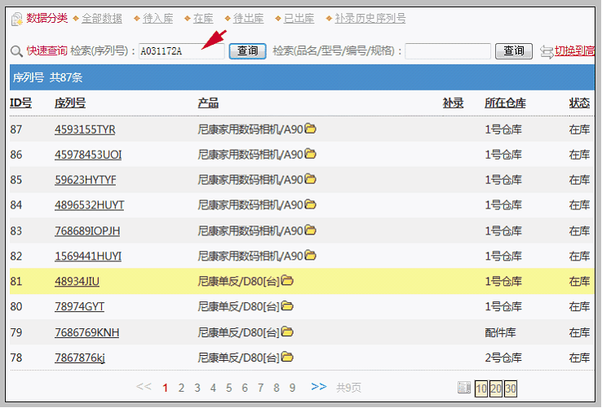
Task: Open folder icon for serial 59623HYTYF
Action: (311, 179)
